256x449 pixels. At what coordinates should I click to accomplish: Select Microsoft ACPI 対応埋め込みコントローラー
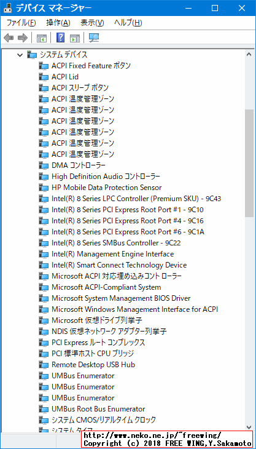(117, 276)
